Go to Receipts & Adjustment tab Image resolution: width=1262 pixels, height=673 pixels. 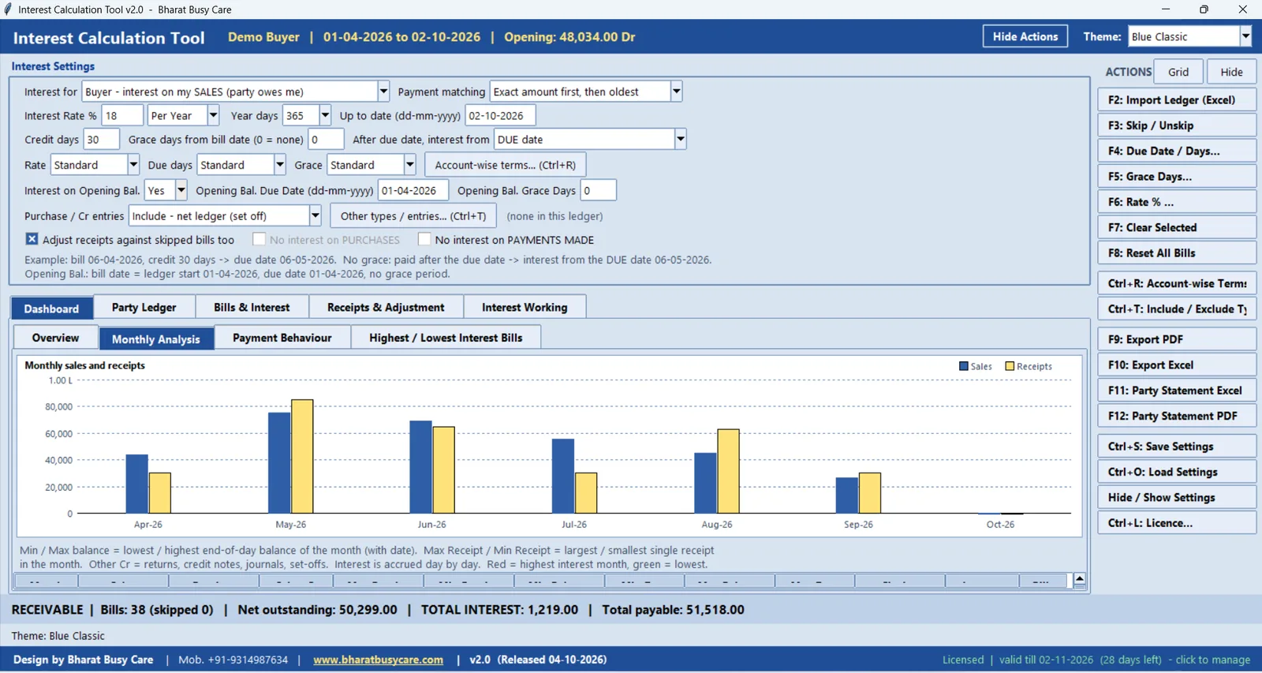coord(386,308)
